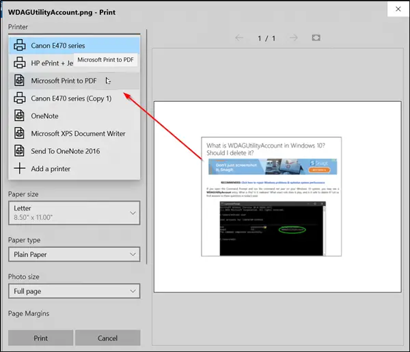Go to previous page with left arrow
Screen dimensions: 410x352
(239, 38)
